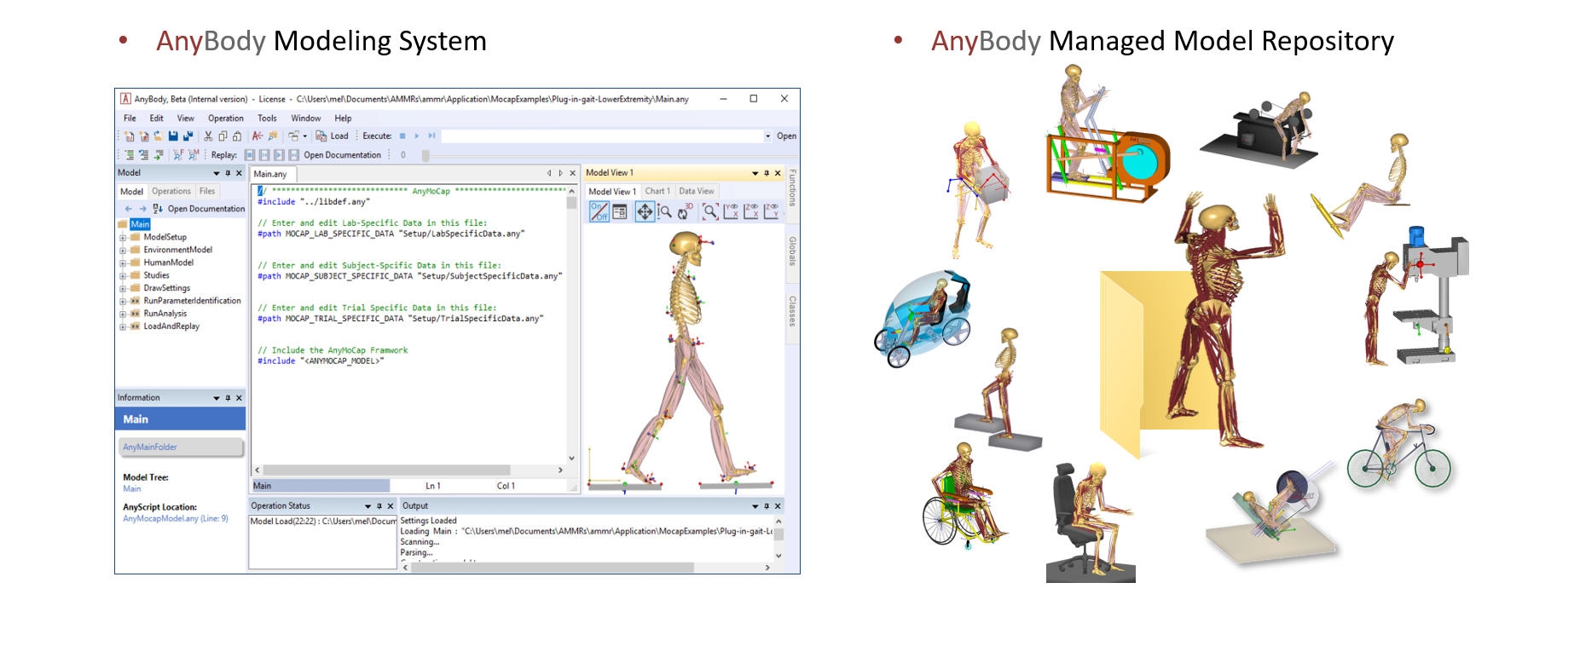Image resolution: width=1580 pixels, height=652 pixels.
Task: Expand the Studies tree node
Action: tap(123, 276)
